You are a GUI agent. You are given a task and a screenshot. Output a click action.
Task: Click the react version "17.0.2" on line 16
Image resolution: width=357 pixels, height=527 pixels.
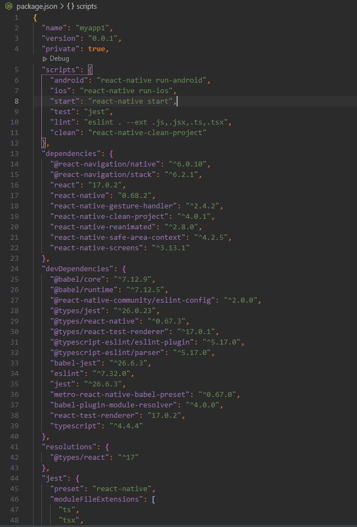coord(105,185)
